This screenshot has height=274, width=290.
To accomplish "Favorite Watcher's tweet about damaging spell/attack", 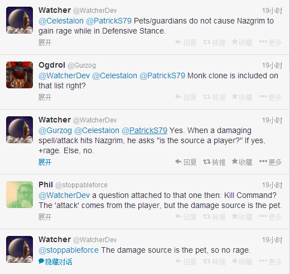I will tap(242, 162).
